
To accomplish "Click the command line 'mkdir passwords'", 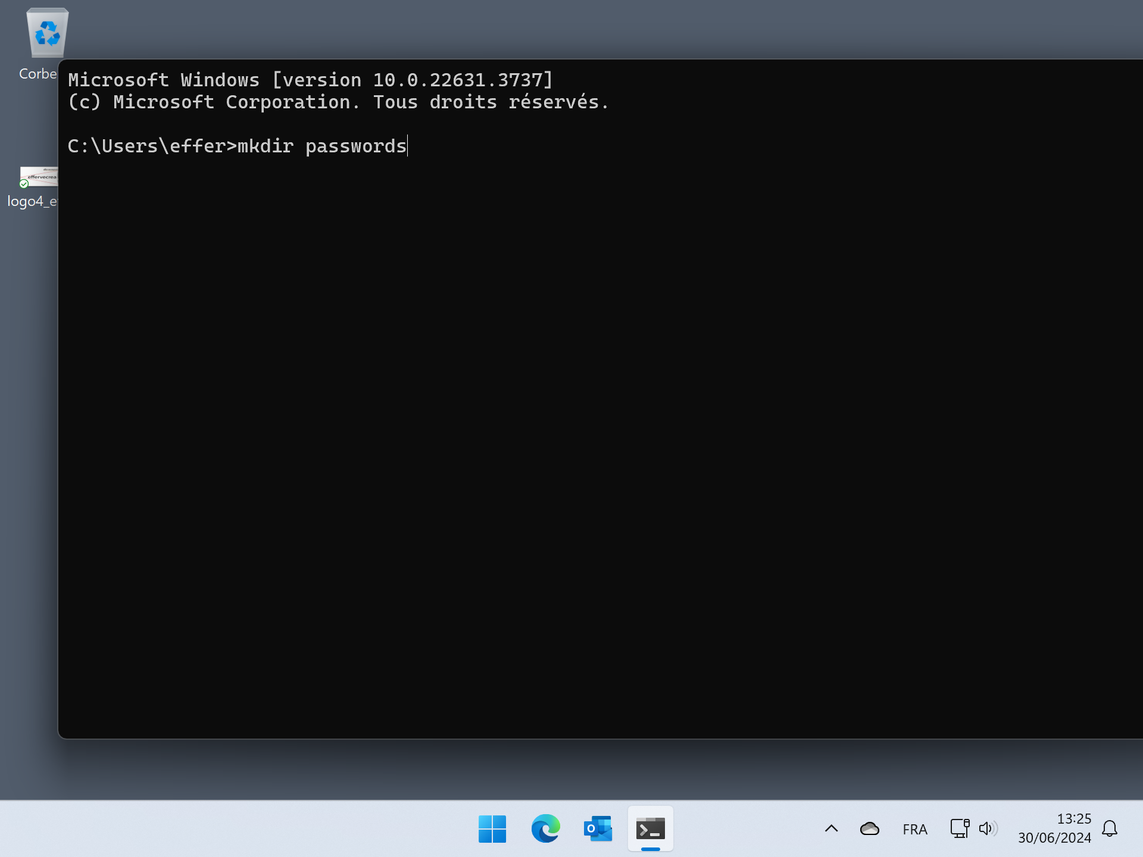I will coord(322,146).
